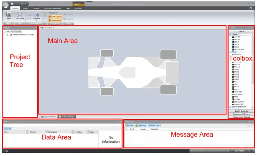
Task: Select the MS24 ECU icon
Action: (x=233, y=89)
